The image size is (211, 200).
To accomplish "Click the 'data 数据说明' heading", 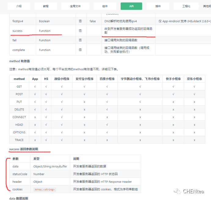I will tap(19, 198).
